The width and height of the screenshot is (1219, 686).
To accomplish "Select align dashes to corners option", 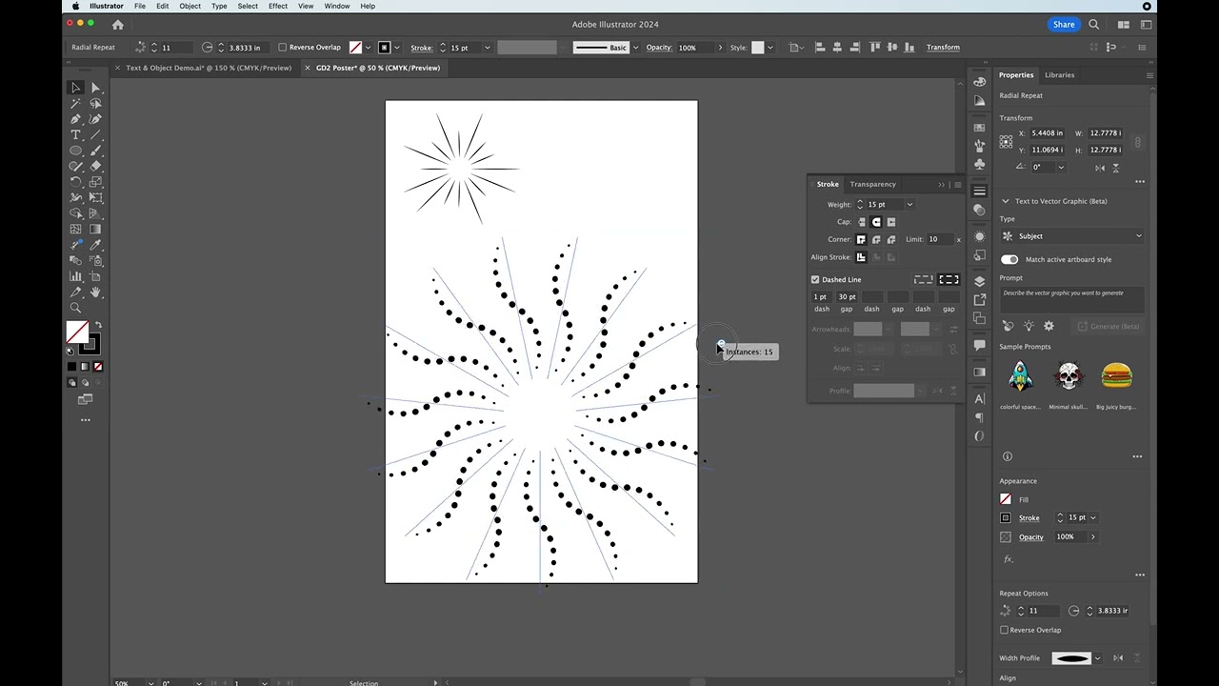I will [x=949, y=279].
